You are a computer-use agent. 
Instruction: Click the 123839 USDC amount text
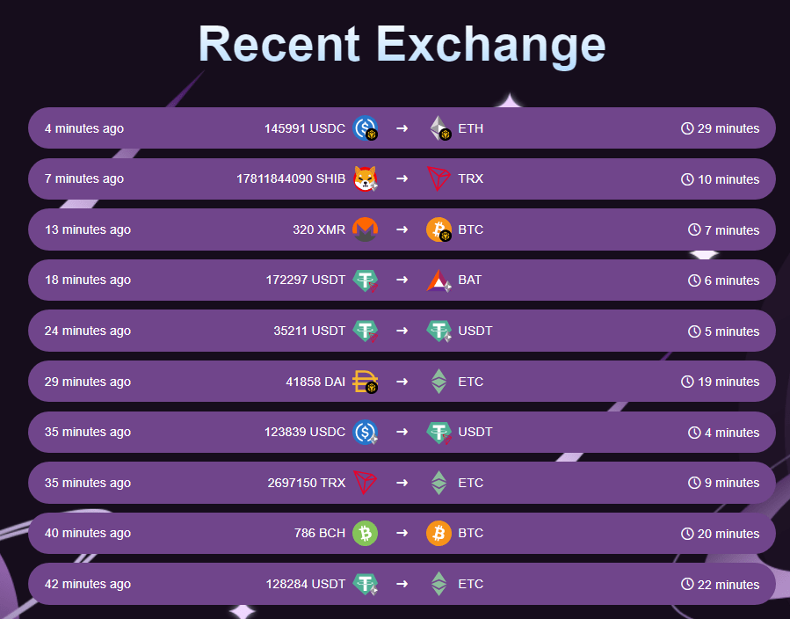coord(305,432)
